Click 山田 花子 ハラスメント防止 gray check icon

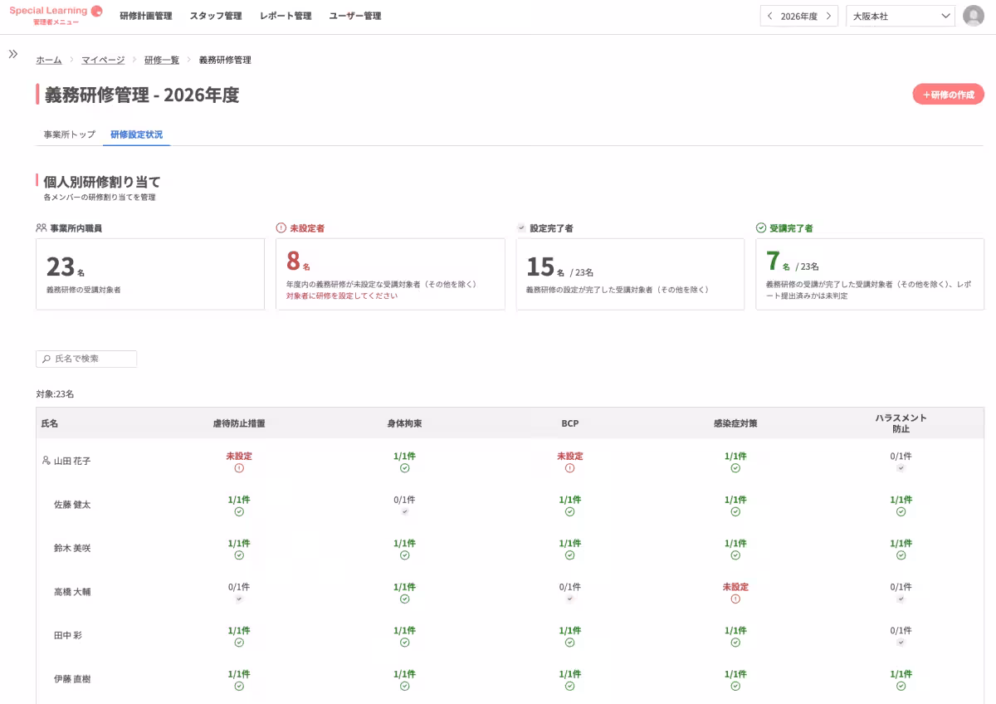tap(901, 468)
